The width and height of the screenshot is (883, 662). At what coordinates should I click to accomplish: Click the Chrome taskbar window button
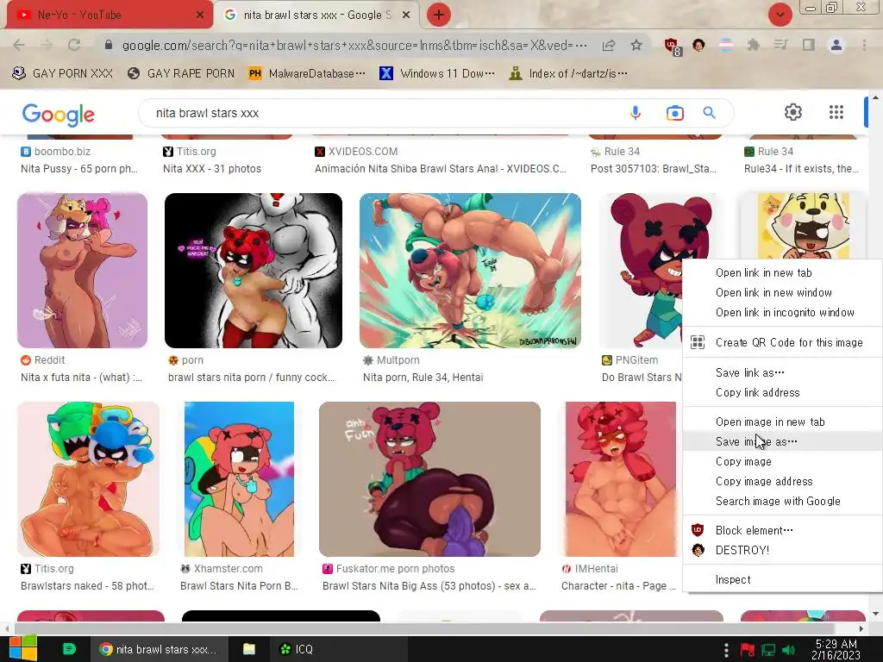(x=158, y=649)
